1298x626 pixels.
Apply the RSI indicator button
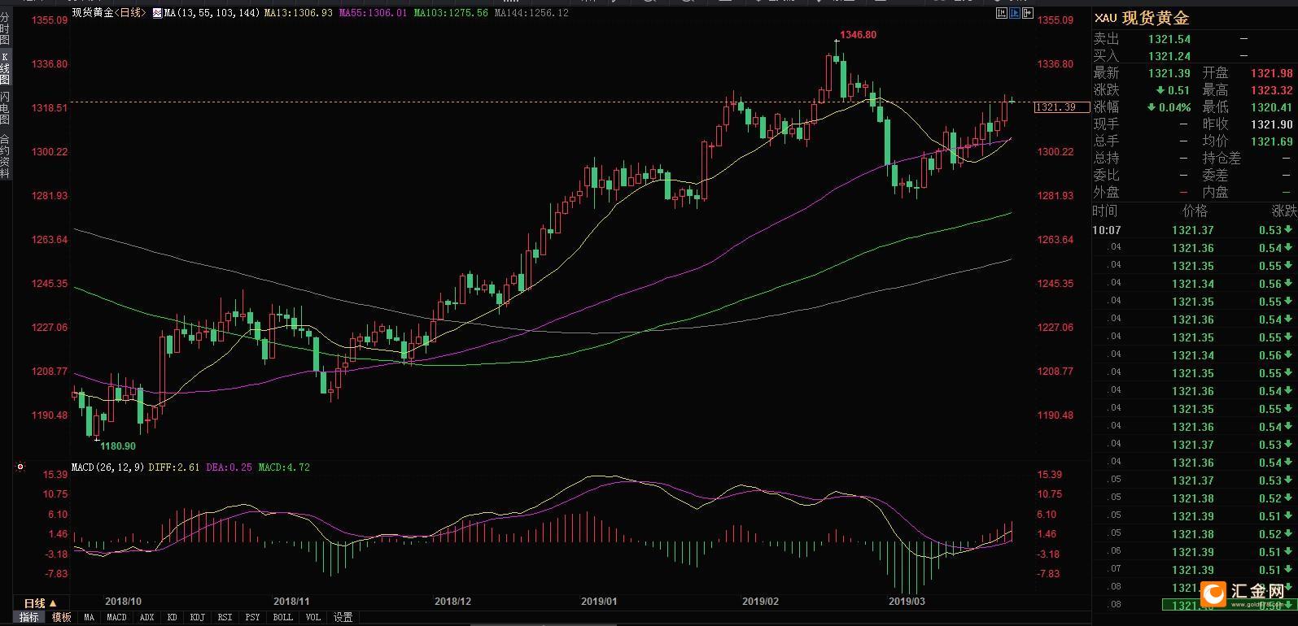pos(225,618)
